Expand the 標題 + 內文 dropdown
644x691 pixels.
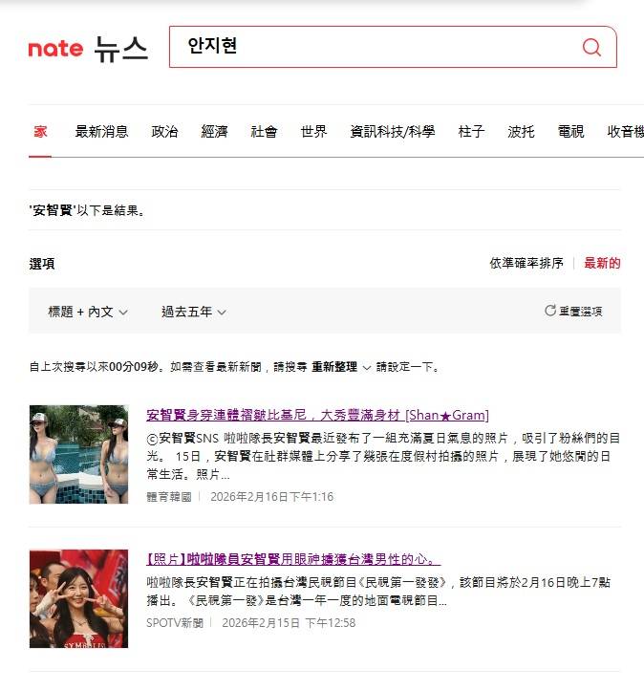88,312
